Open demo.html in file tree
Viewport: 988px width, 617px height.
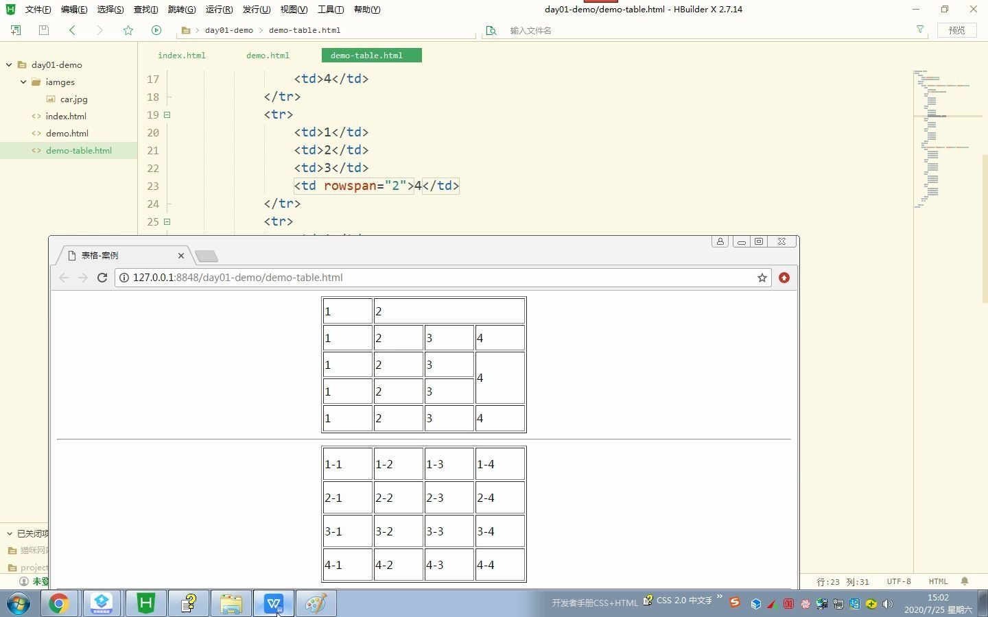click(x=67, y=133)
